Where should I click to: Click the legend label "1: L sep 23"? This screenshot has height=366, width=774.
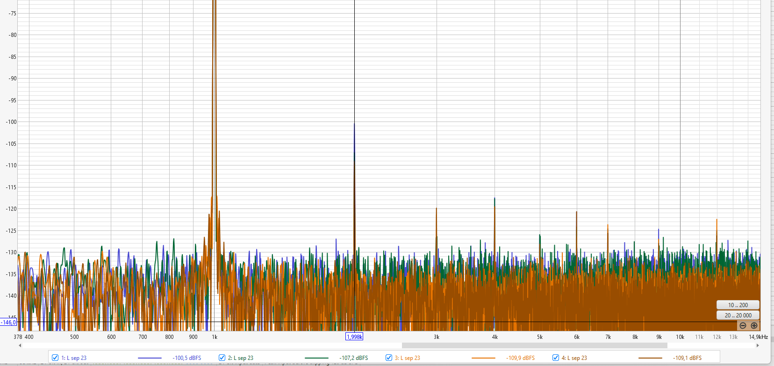coord(74,358)
